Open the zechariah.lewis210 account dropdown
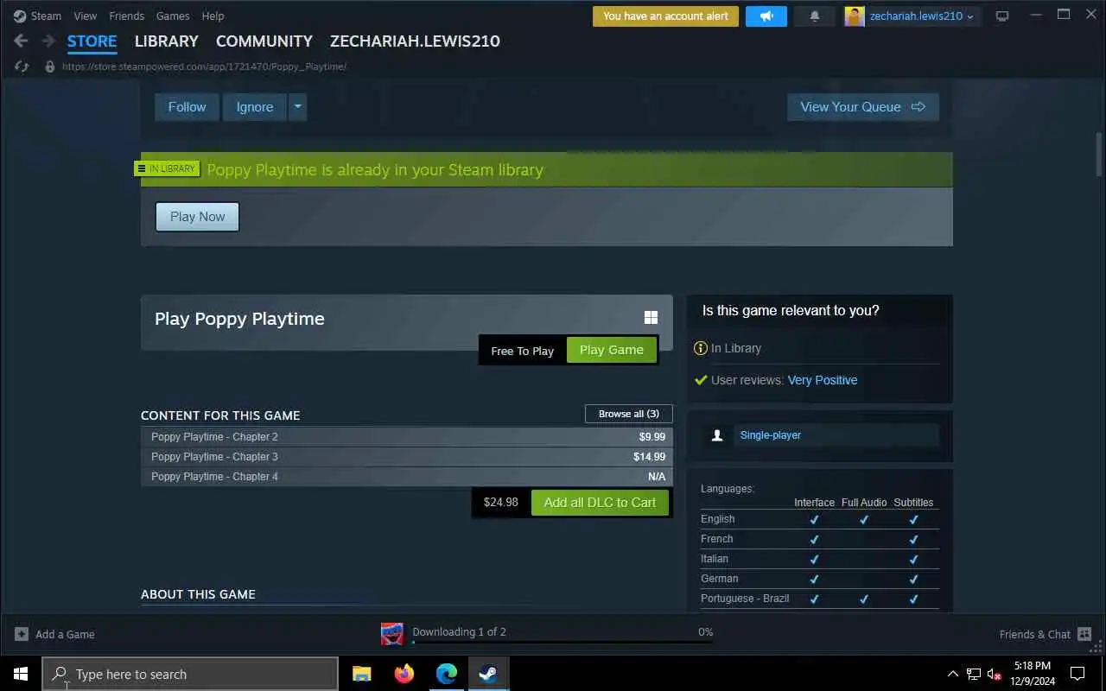 point(922,16)
